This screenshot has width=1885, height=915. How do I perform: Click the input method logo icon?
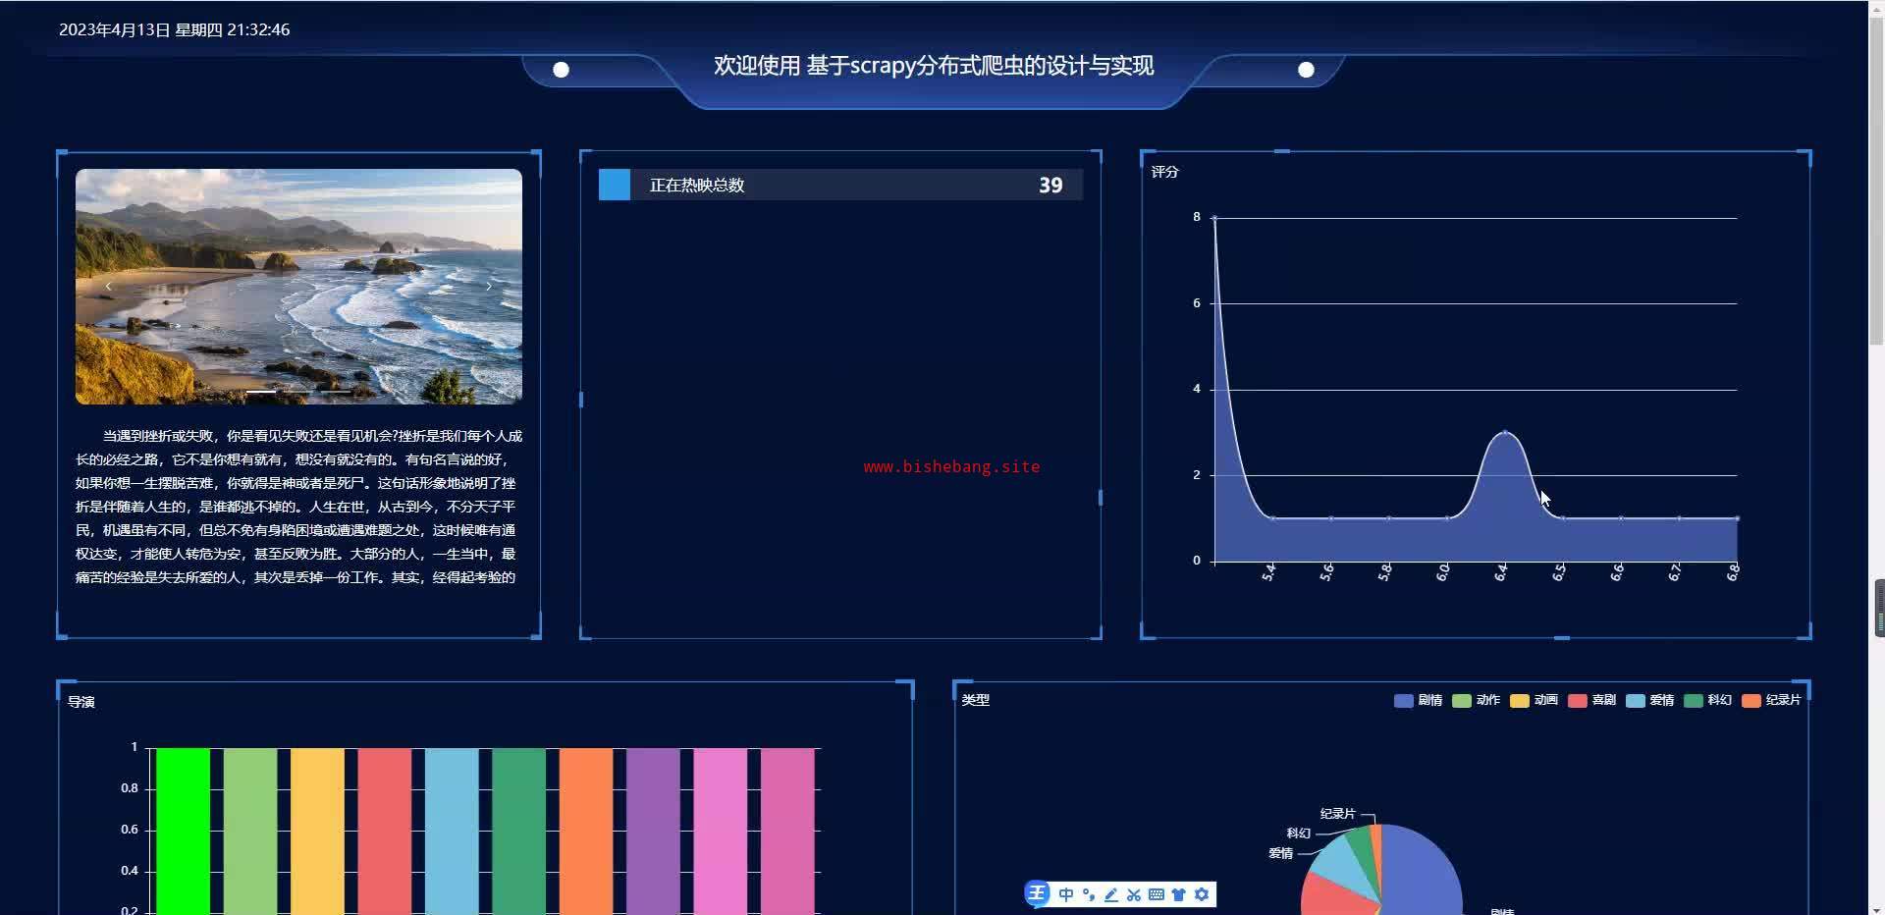click(1037, 893)
